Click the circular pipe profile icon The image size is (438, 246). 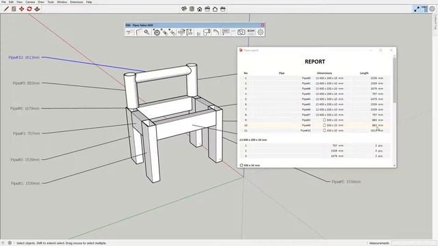point(157,32)
